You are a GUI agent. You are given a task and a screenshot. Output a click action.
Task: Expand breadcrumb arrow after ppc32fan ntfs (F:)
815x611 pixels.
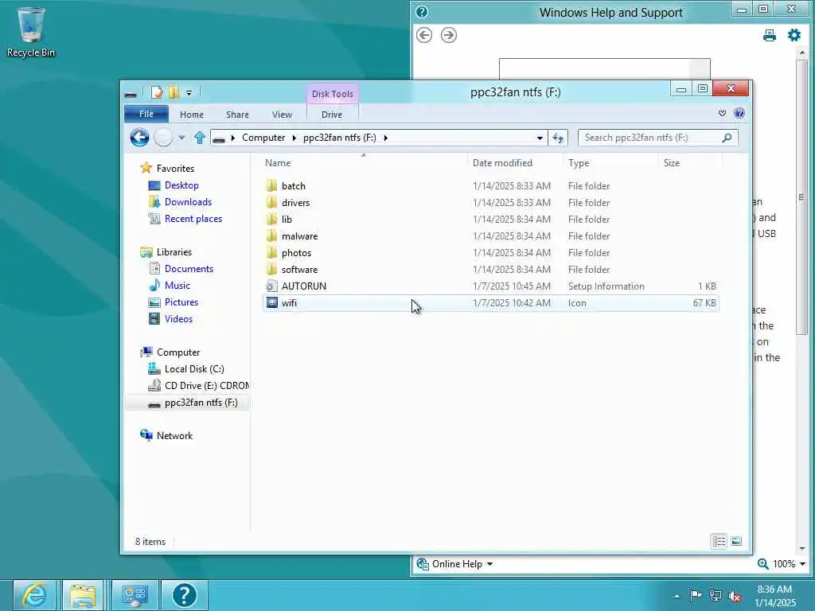[x=386, y=138]
